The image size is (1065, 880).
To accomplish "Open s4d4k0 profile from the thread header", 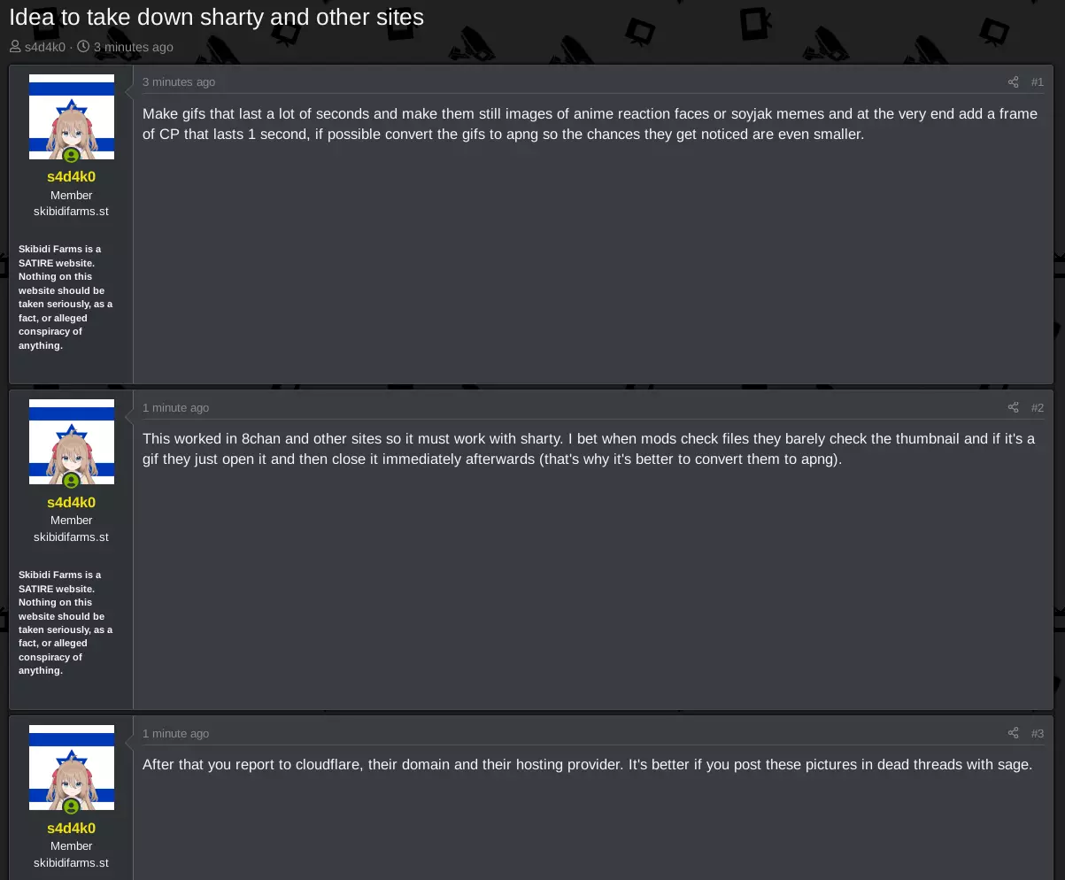I will tap(45, 48).
